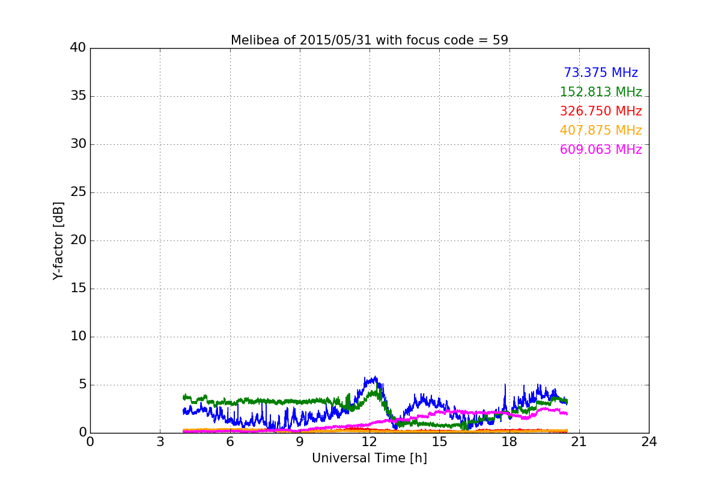Click the x-axis tick label 24
Viewport: 721px width, 481px height.
coord(649,442)
